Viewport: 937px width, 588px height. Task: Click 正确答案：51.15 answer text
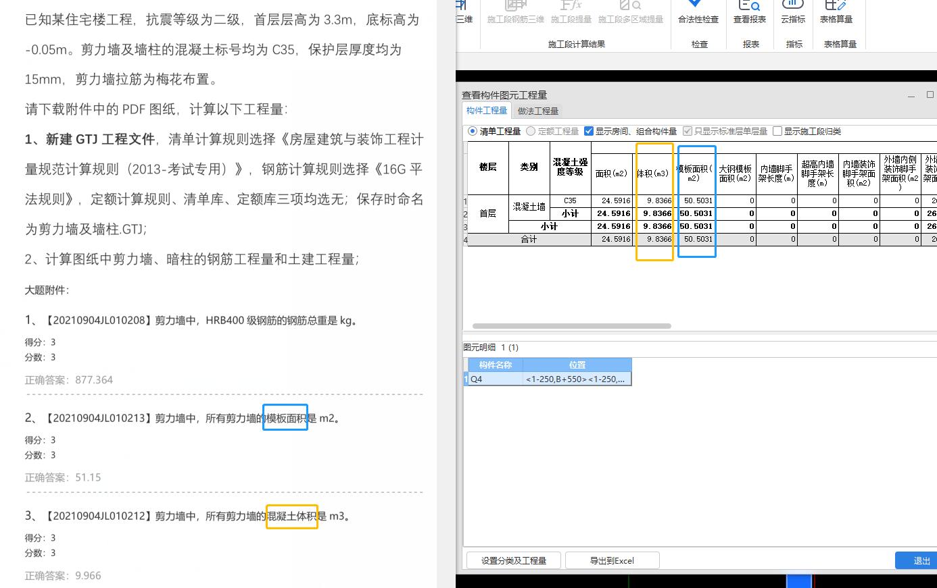click(x=63, y=477)
